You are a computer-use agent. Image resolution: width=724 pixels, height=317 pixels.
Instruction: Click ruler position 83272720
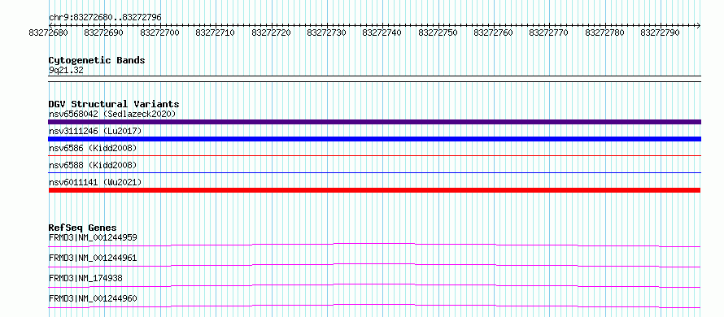(271, 33)
